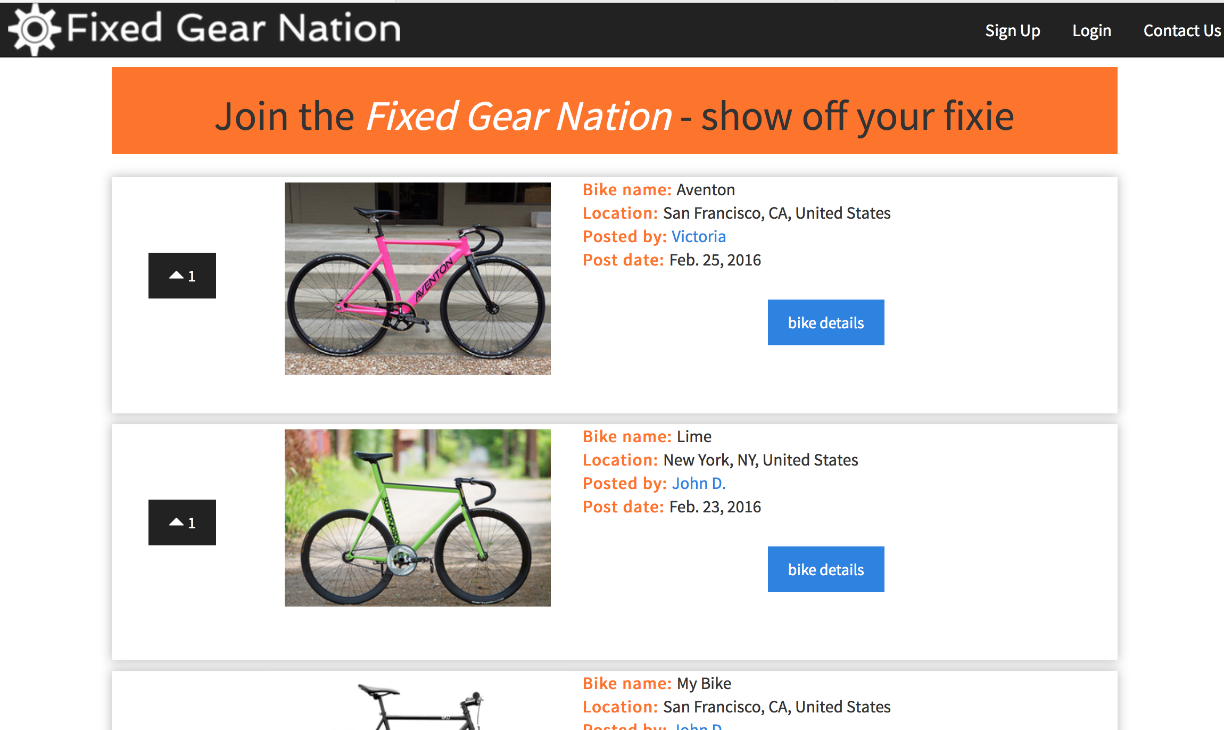Click the triangle icon beside the Lime bike
1224x730 pixels.
(x=177, y=522)
